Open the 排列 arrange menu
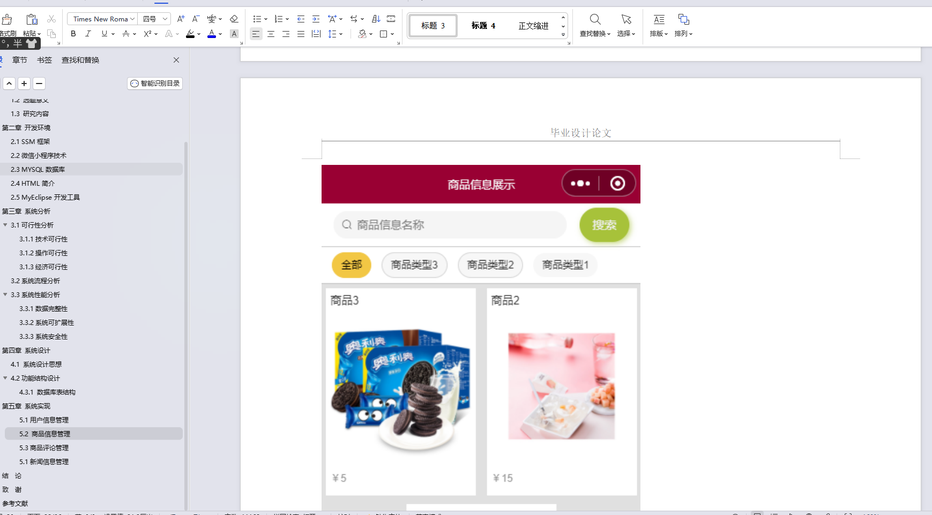 683,25
